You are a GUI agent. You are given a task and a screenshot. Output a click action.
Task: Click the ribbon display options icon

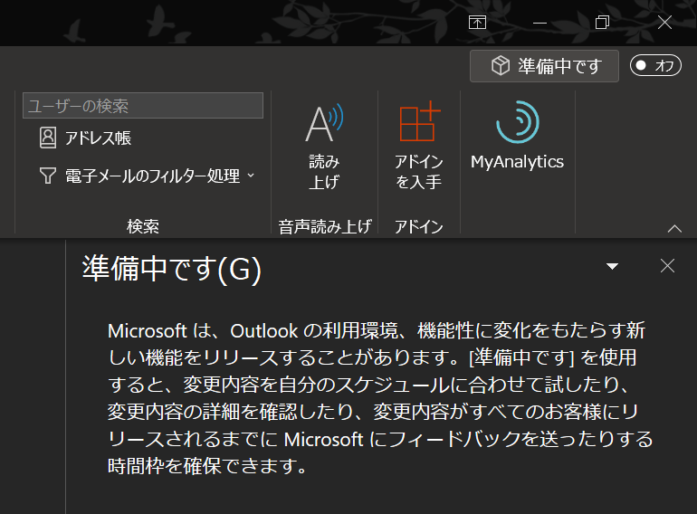477,23
